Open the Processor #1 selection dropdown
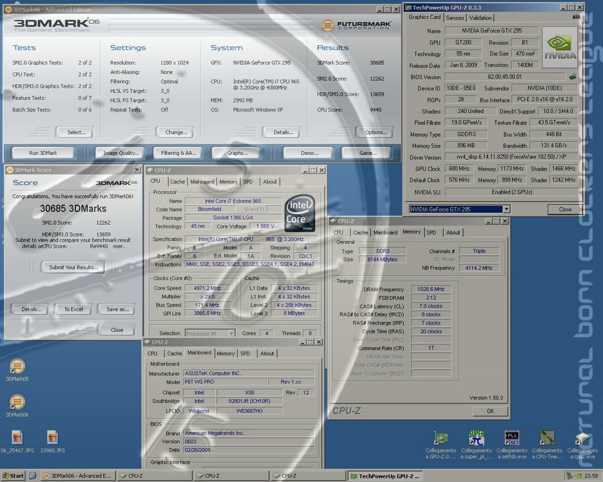The width and height of the screenshot is (603, 482). tap(232, 333)
